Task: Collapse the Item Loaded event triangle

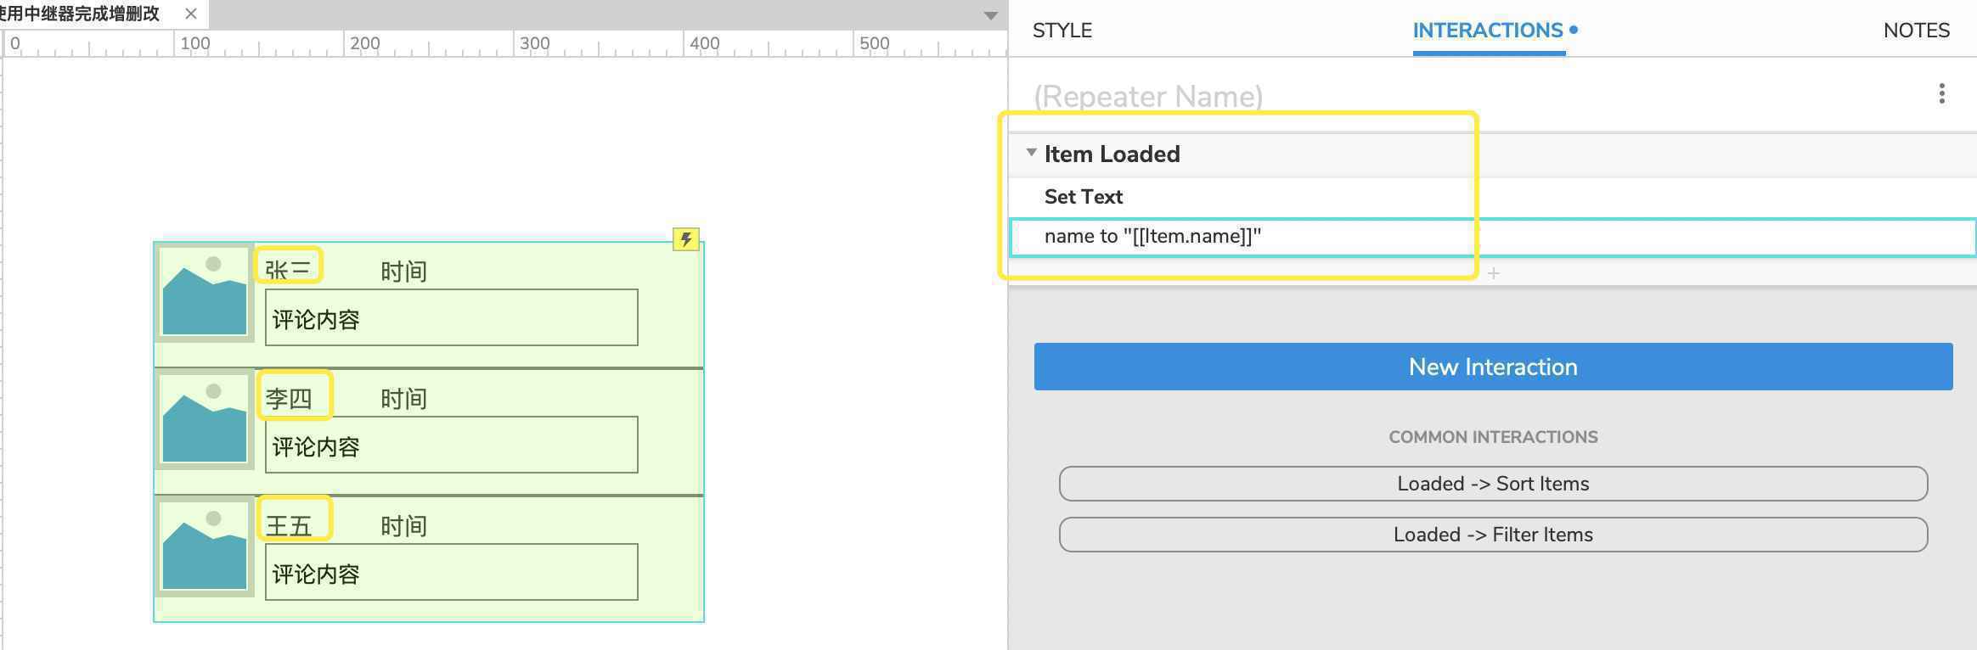Action: click(x=1031, y=153)
